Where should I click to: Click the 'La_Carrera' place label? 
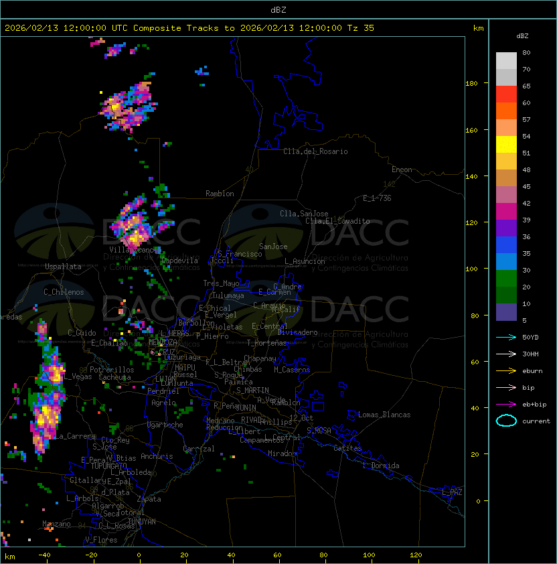pyautogui.click(x=76, y=436)
